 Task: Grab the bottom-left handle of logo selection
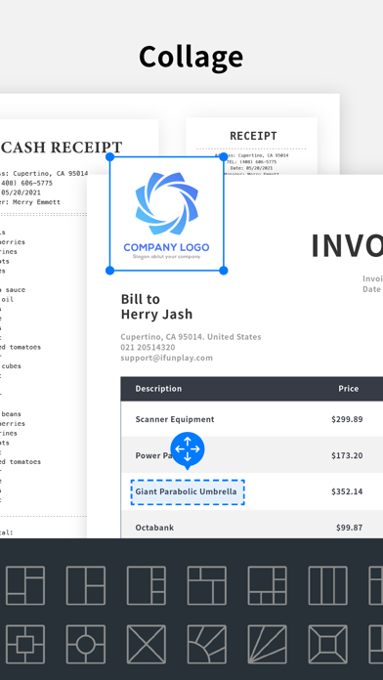[110, 271]
